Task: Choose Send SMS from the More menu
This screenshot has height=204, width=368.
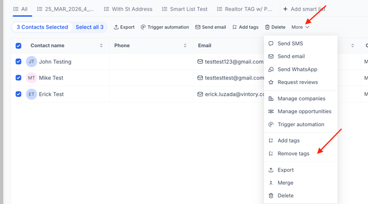Action: 300,43
